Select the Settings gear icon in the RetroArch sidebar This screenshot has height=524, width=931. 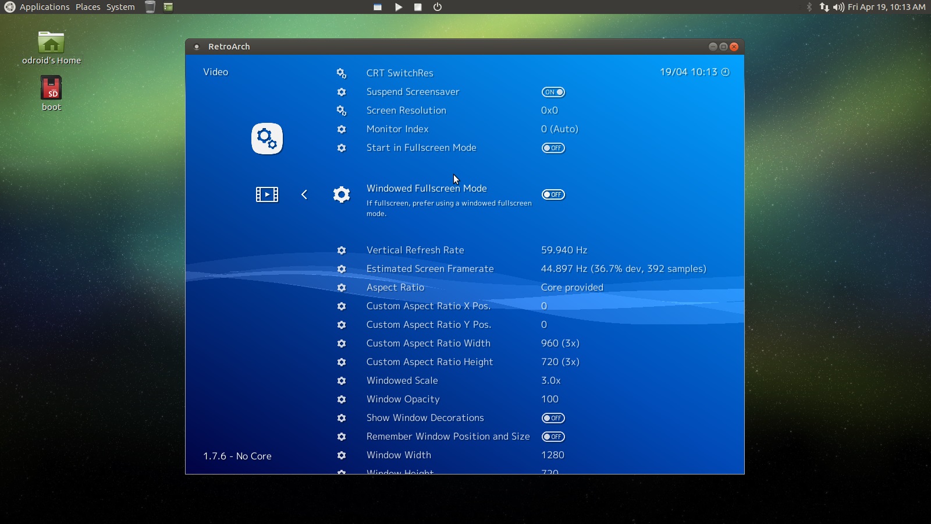267,139
